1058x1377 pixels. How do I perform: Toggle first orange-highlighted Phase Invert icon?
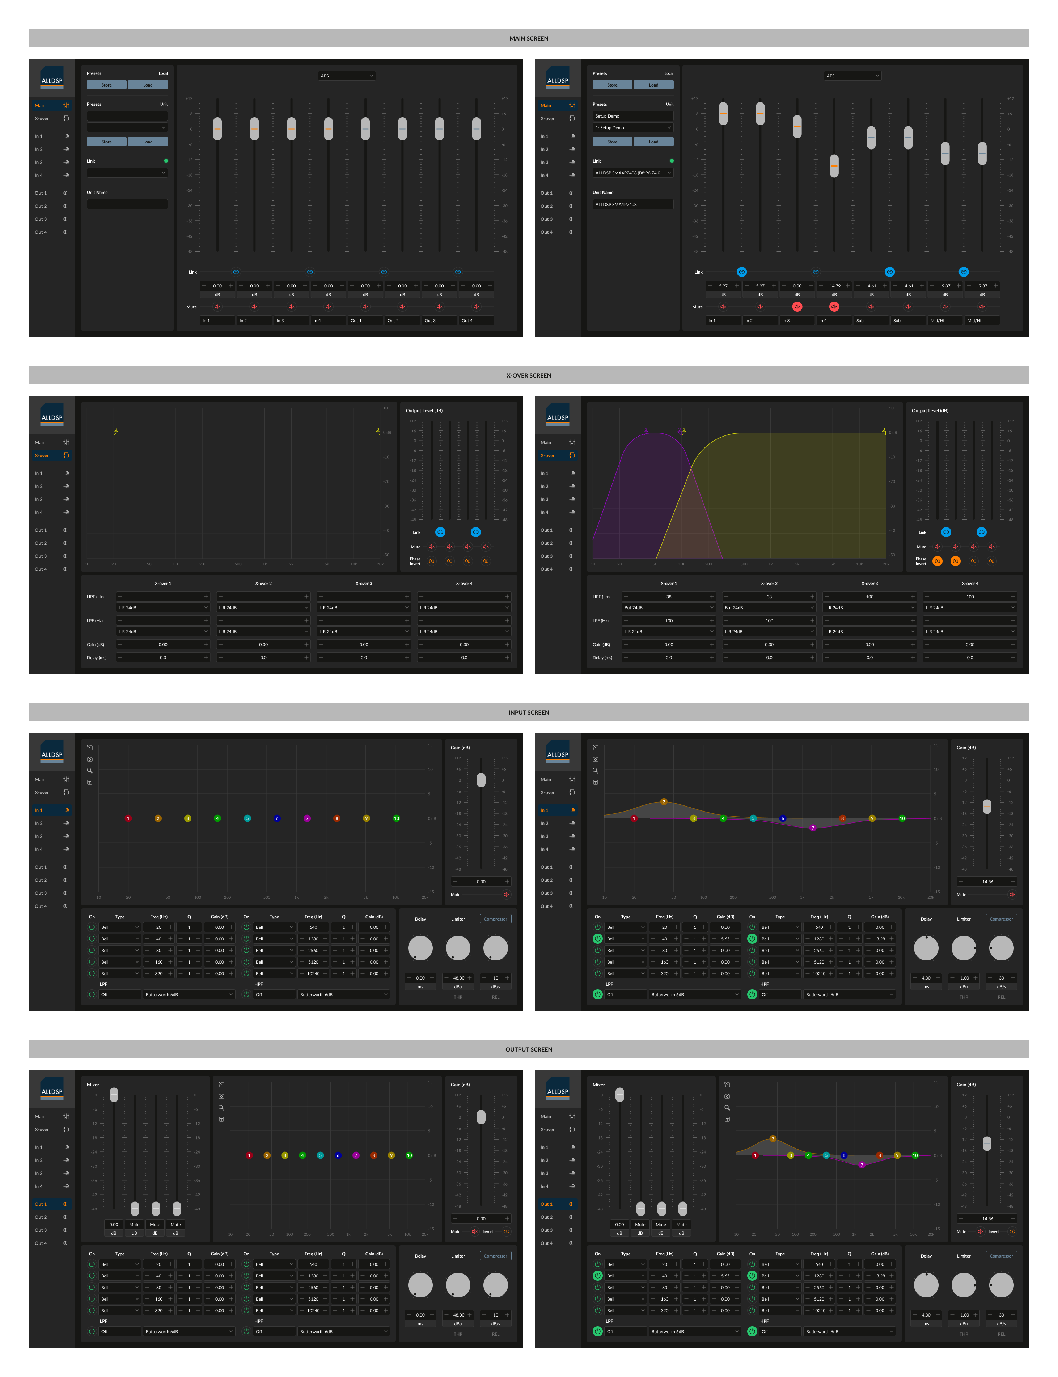937,561
